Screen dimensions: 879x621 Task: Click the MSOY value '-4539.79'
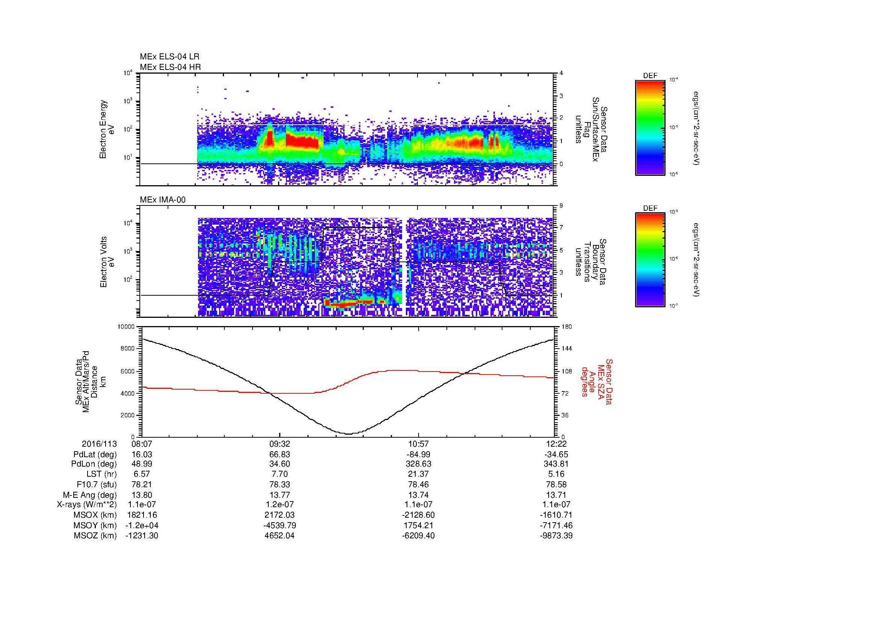tap(280, 525)
